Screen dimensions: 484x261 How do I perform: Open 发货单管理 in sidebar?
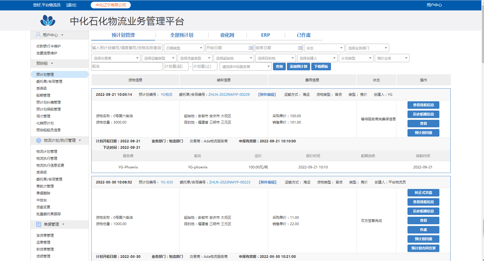point(45,236)
